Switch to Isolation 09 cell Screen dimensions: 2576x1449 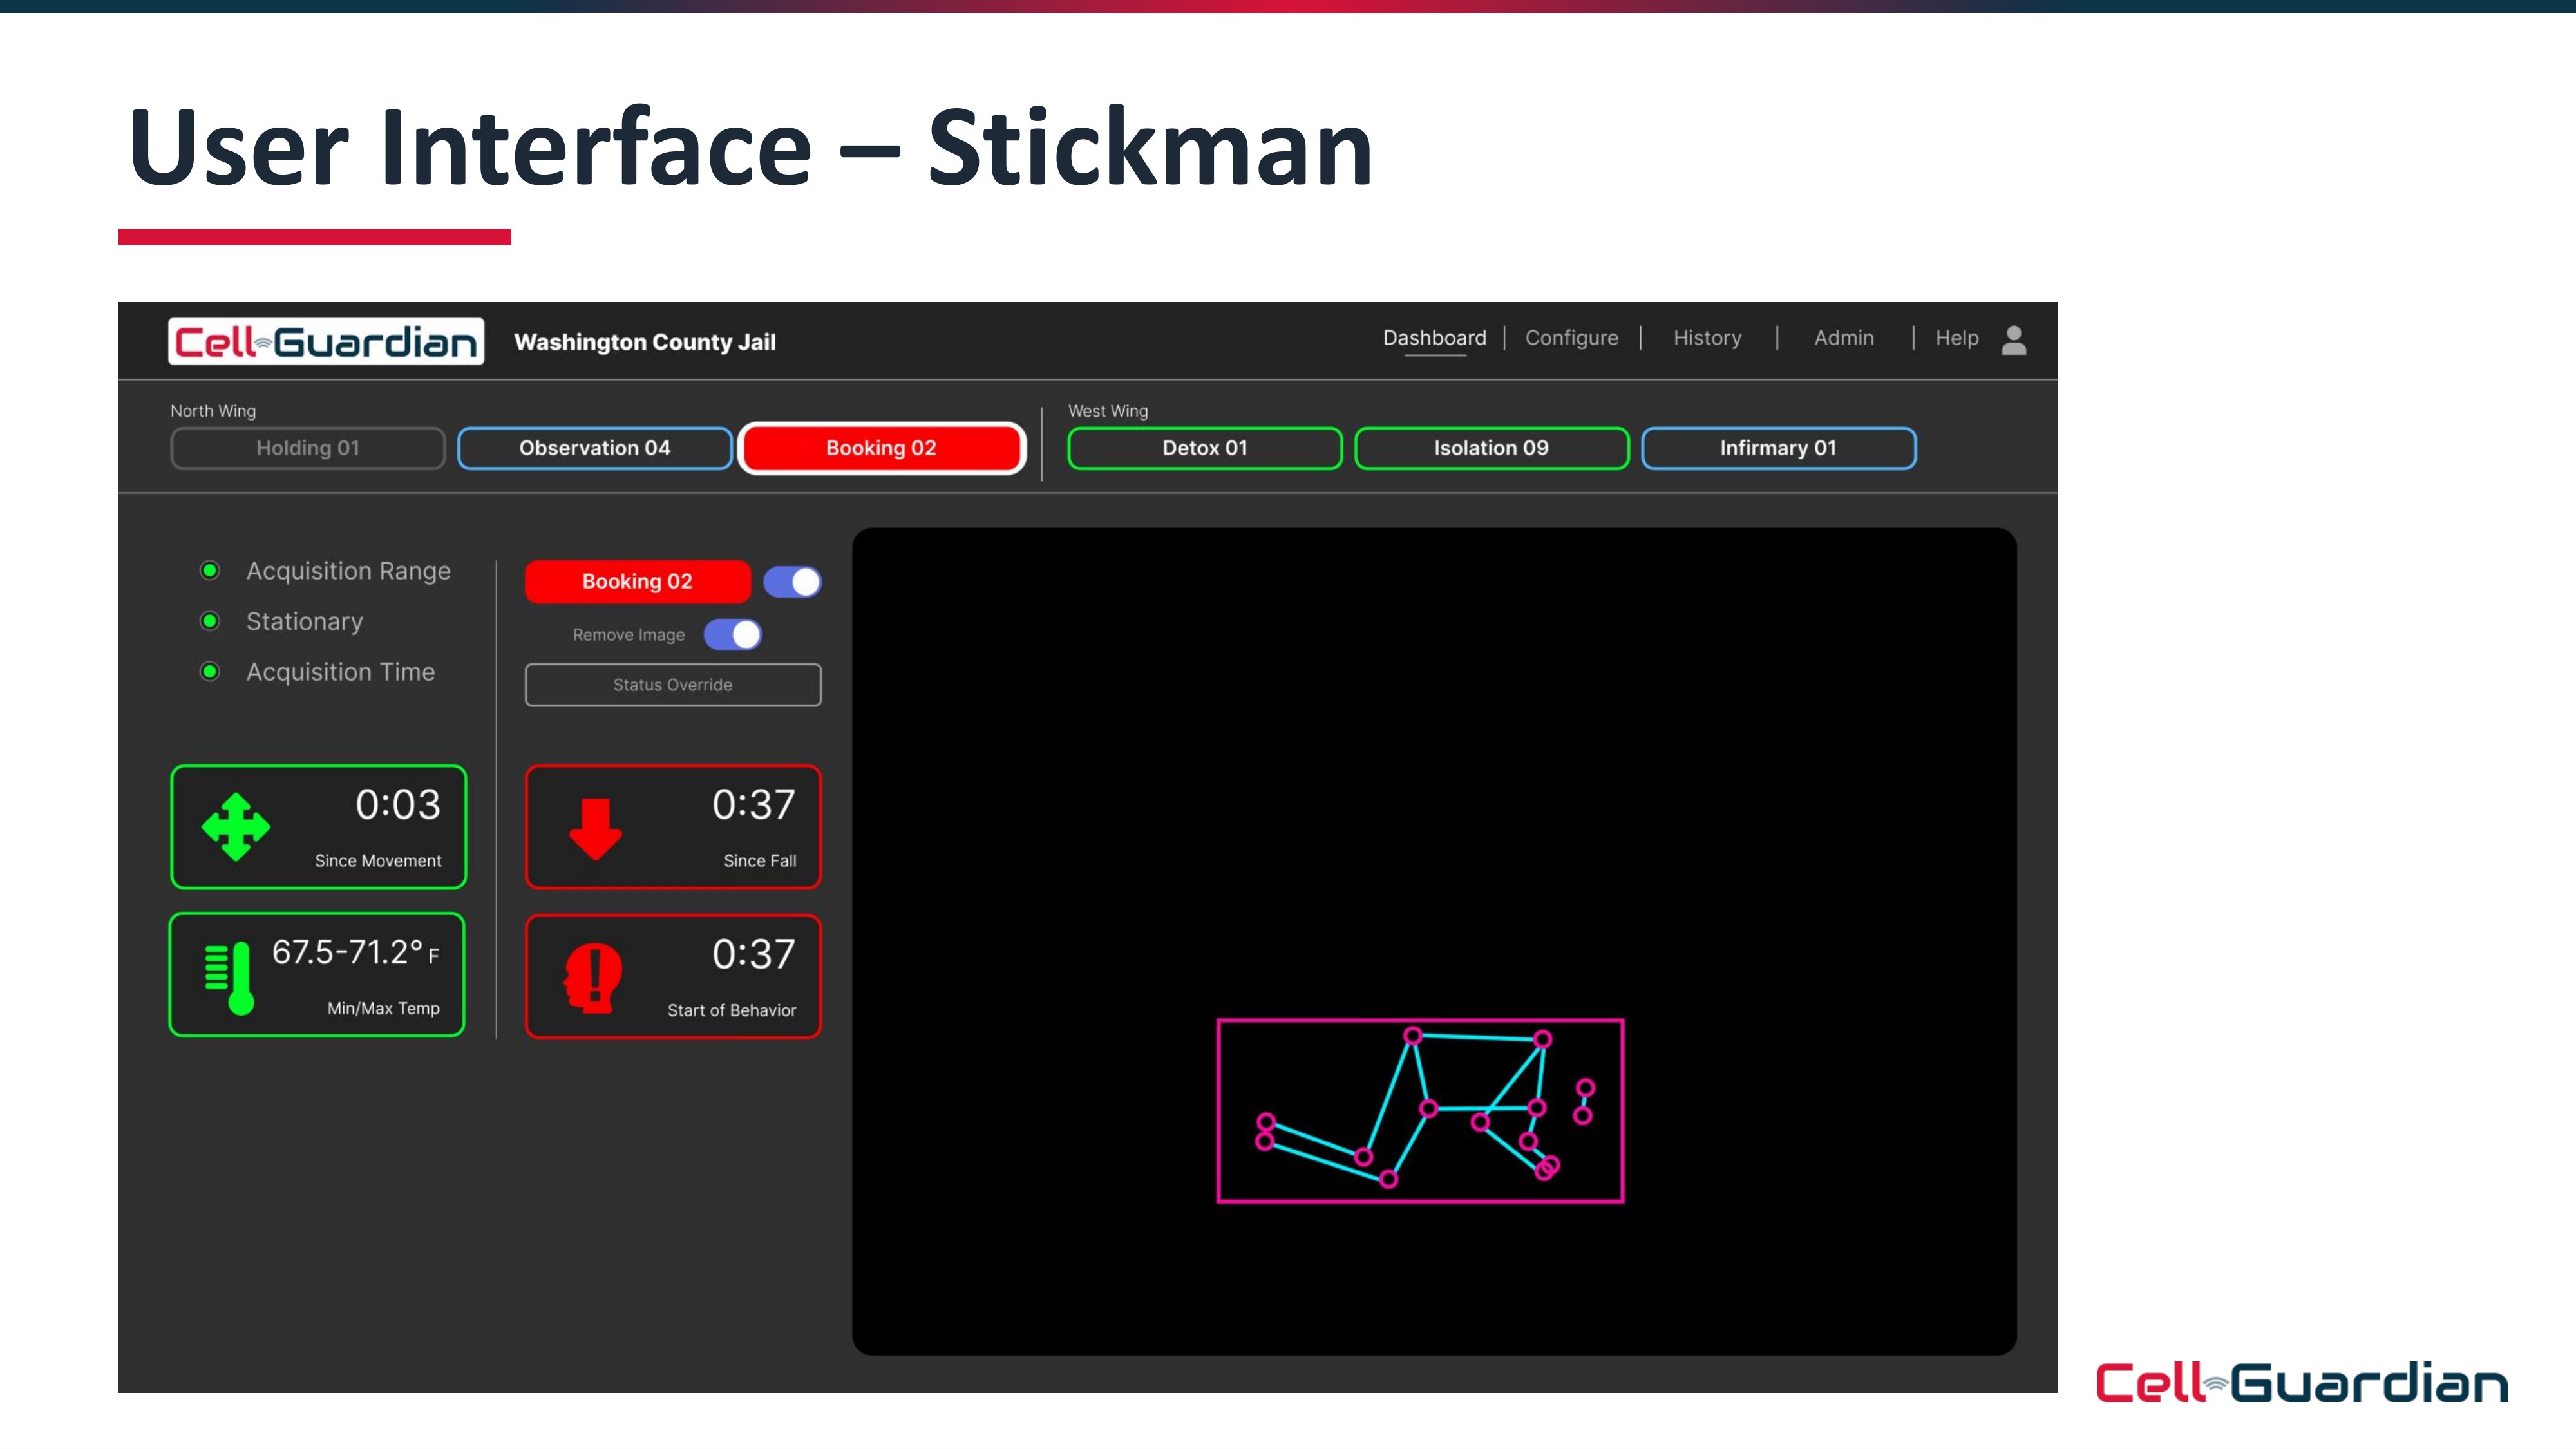(x=1491, y=448)
